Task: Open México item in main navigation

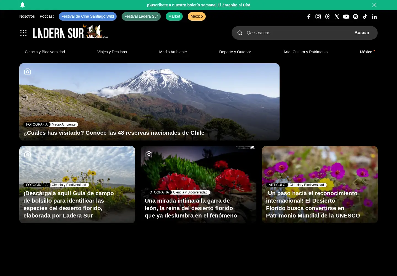Action: 366,52
